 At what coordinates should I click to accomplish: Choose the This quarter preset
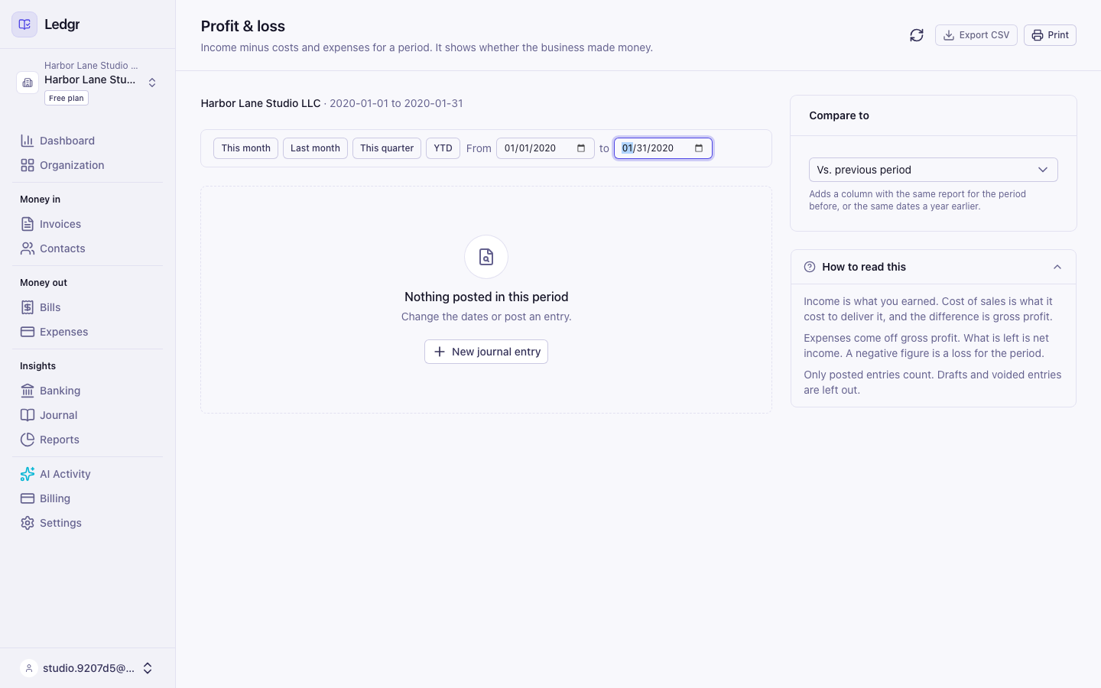387,148
